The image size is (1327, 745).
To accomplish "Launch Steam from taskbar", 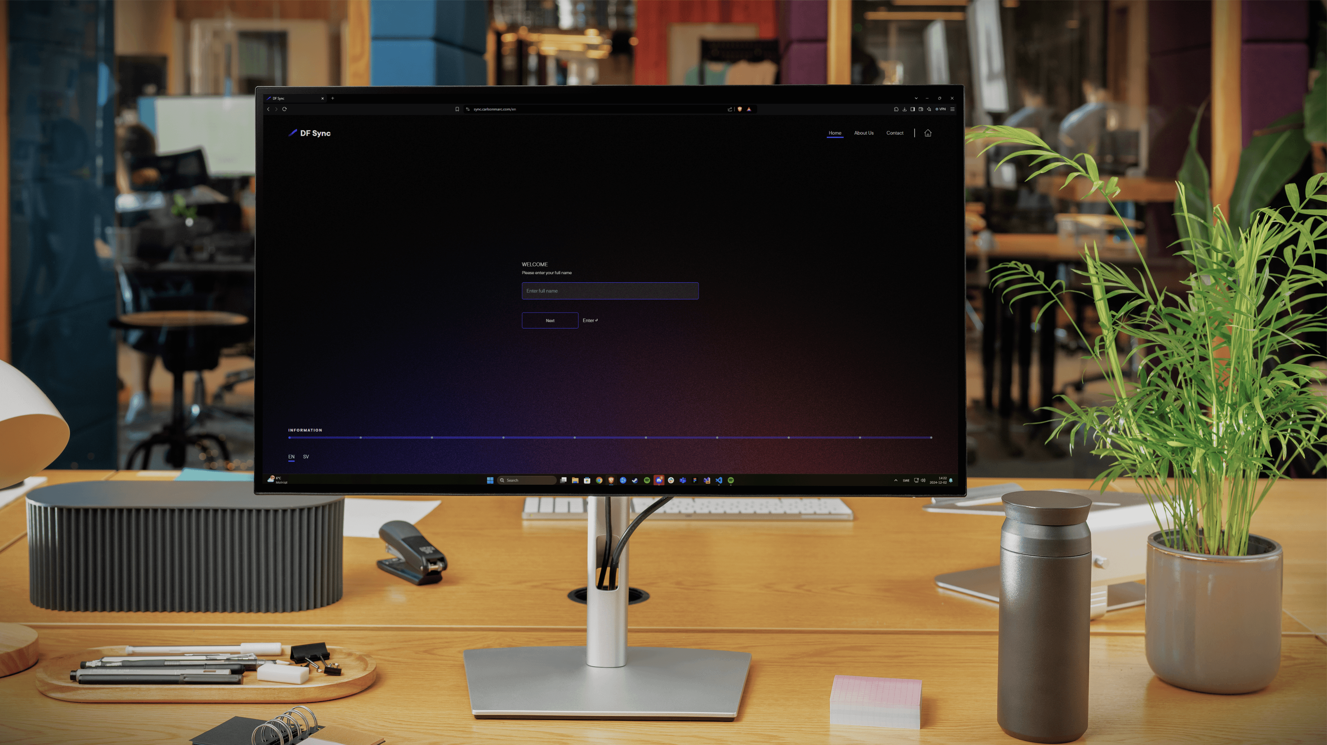I will tap(635, 480).
